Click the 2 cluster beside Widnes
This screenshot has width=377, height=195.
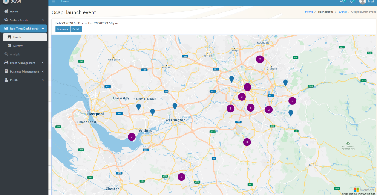click(132, 137)
